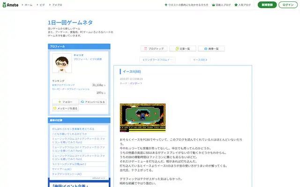Click the green 新規登録 button

267,5
